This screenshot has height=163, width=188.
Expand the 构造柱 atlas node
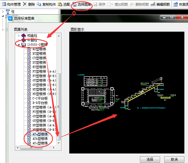click(x=19, y=36)
